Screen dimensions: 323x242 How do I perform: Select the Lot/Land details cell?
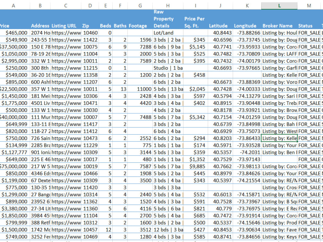[168, 33]
